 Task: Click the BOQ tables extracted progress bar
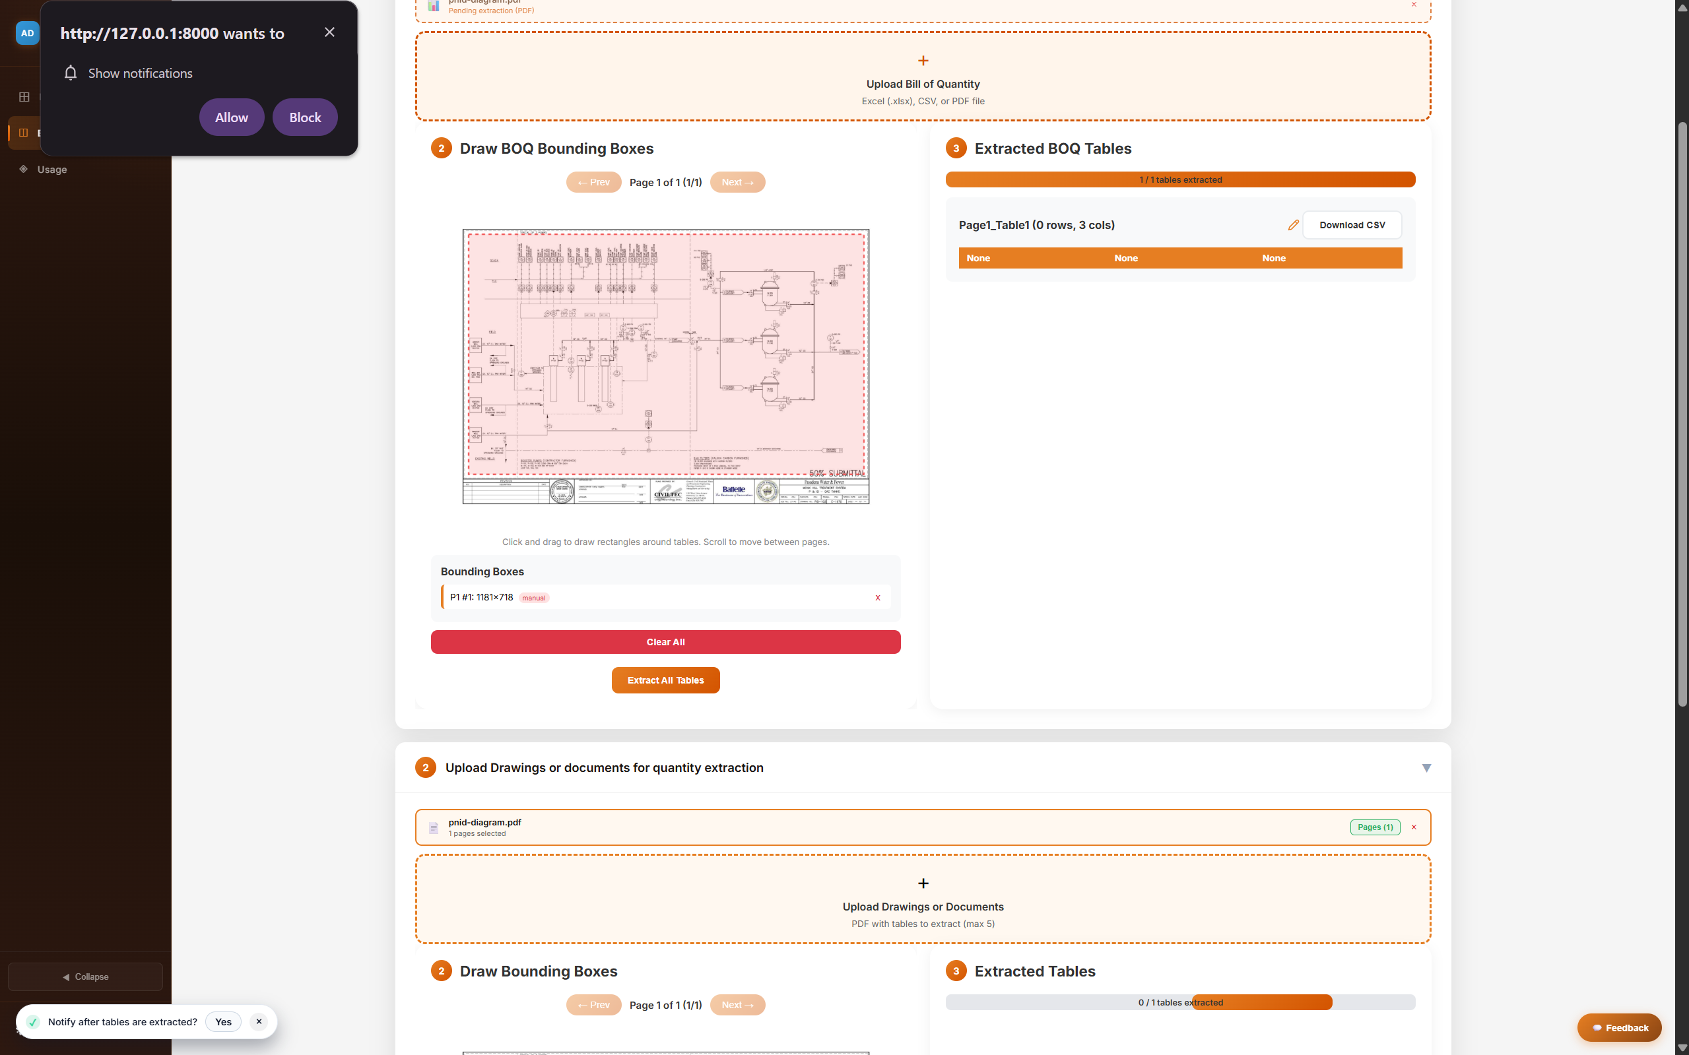[x=1179, y=179]
